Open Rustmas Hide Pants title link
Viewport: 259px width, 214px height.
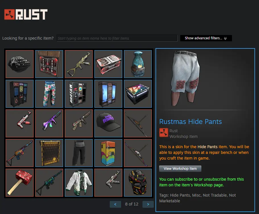(x=190, y=122)
